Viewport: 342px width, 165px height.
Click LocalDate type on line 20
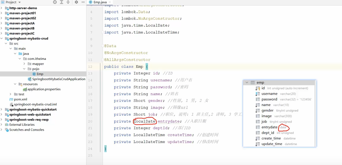coord(145,121)
